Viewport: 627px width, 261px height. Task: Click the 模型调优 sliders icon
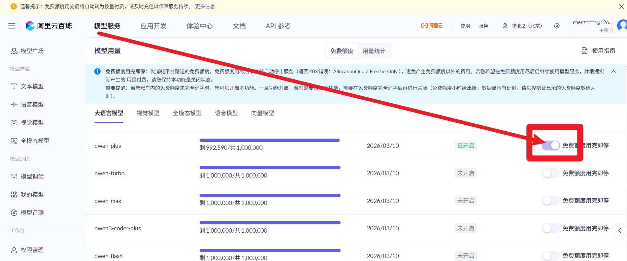[14, 176]
